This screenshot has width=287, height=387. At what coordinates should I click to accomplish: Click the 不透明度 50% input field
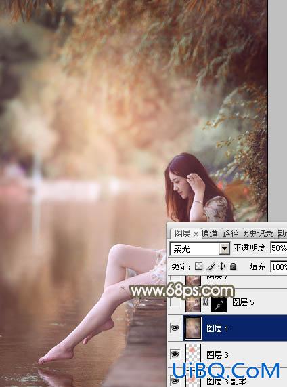(x=279, y=248)
